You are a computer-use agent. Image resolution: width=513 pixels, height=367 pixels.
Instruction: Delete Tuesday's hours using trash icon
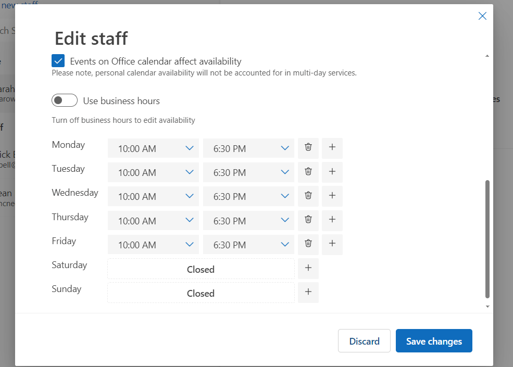308,172
